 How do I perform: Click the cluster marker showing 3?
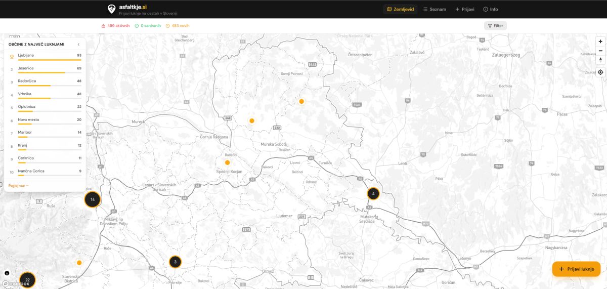tap(175, 262)
